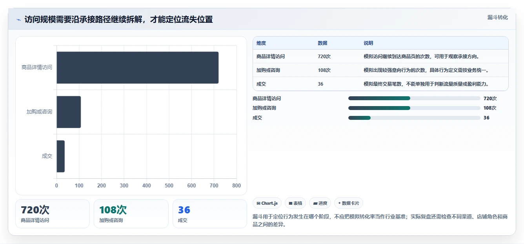Click the footnote paragraph starting 漏斗用于定位行为
Screen dimensions: 524x244
click(x=380, y=221)
